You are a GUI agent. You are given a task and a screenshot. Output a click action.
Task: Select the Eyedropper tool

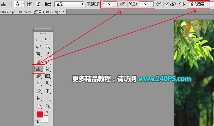[48, 54]
